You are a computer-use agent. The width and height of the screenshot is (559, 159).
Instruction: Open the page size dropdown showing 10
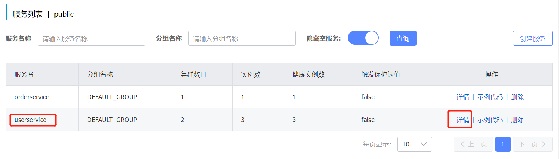point(414,144)
